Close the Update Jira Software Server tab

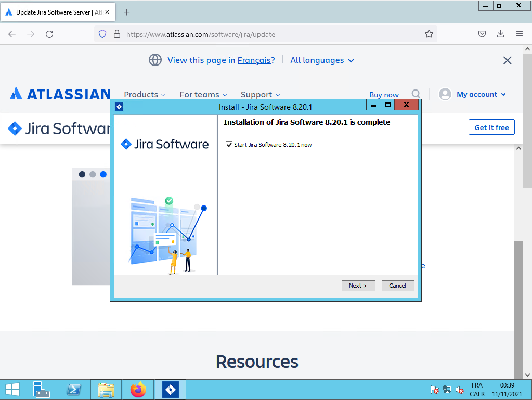coord(107,12)
